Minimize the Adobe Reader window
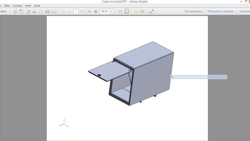Viewport: 250px width, 141px height. pos(241,2)
